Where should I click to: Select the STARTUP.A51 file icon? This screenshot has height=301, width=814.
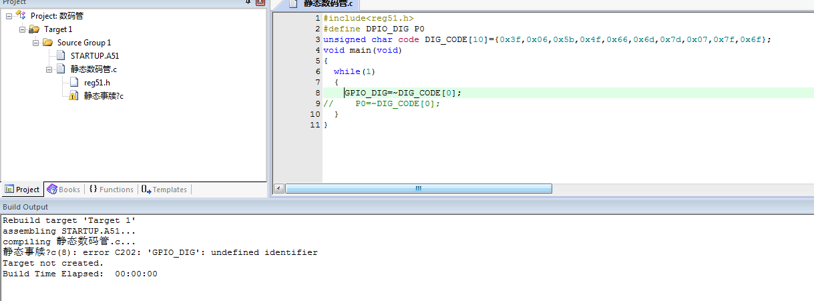(61, 56)
